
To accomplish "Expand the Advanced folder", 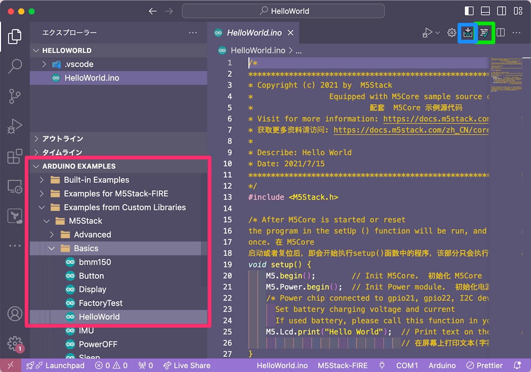I will 119,235.
